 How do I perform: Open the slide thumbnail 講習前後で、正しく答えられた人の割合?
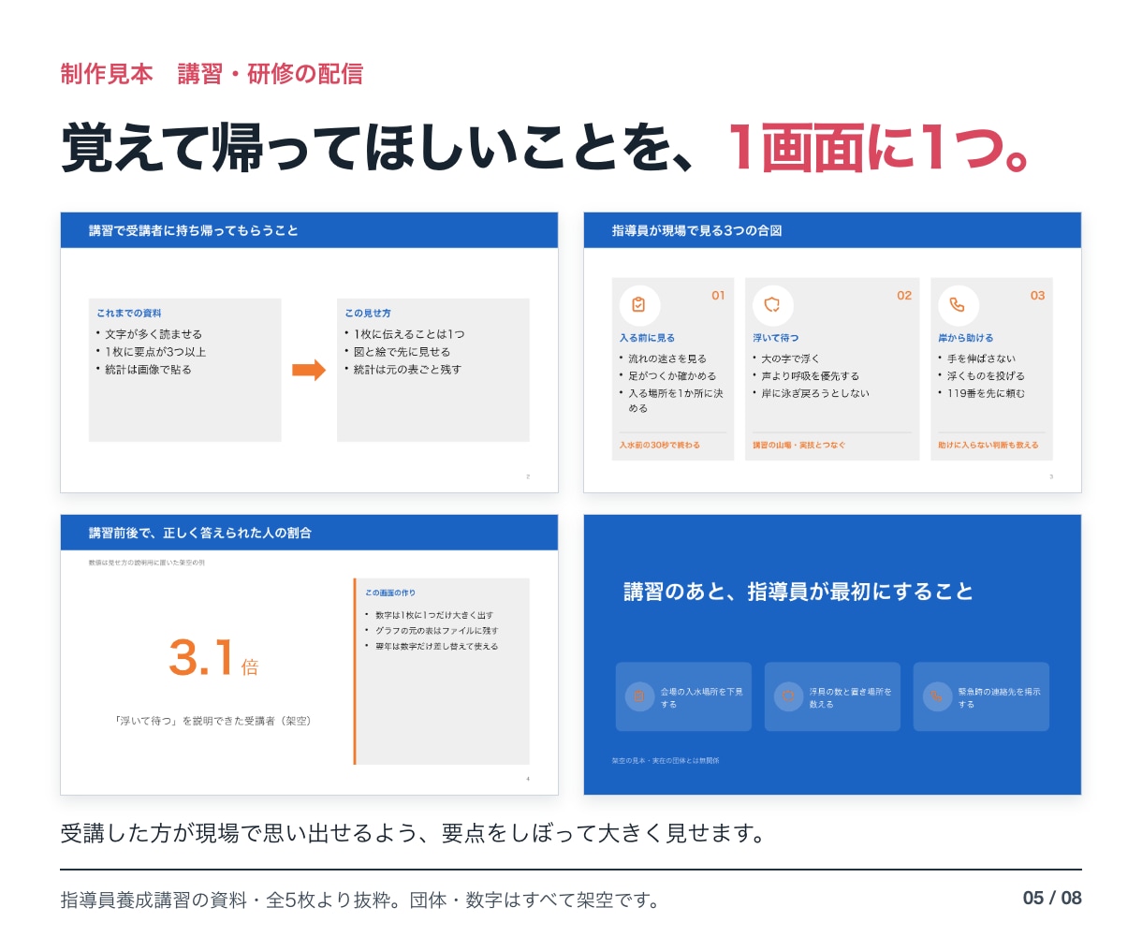(x=309, y=654)
